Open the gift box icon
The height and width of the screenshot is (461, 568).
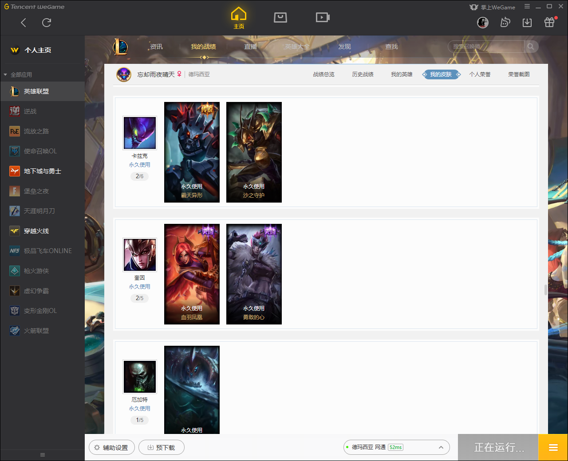click(549, 22)
